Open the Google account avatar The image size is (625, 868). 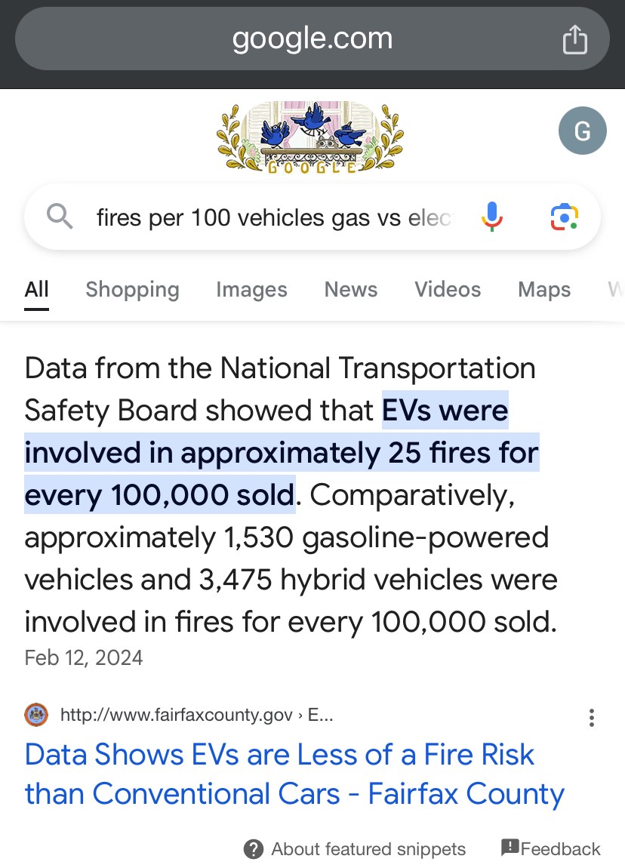(582, 131)
